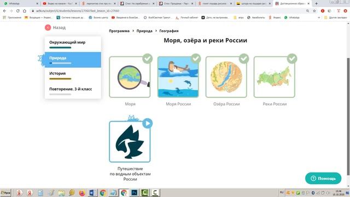Close the WhatsApp browser tab
The width and height of the screenshot is (350, 197).
[x=37, y=4]
